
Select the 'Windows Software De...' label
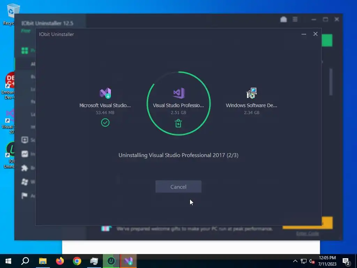pos(251,105)
